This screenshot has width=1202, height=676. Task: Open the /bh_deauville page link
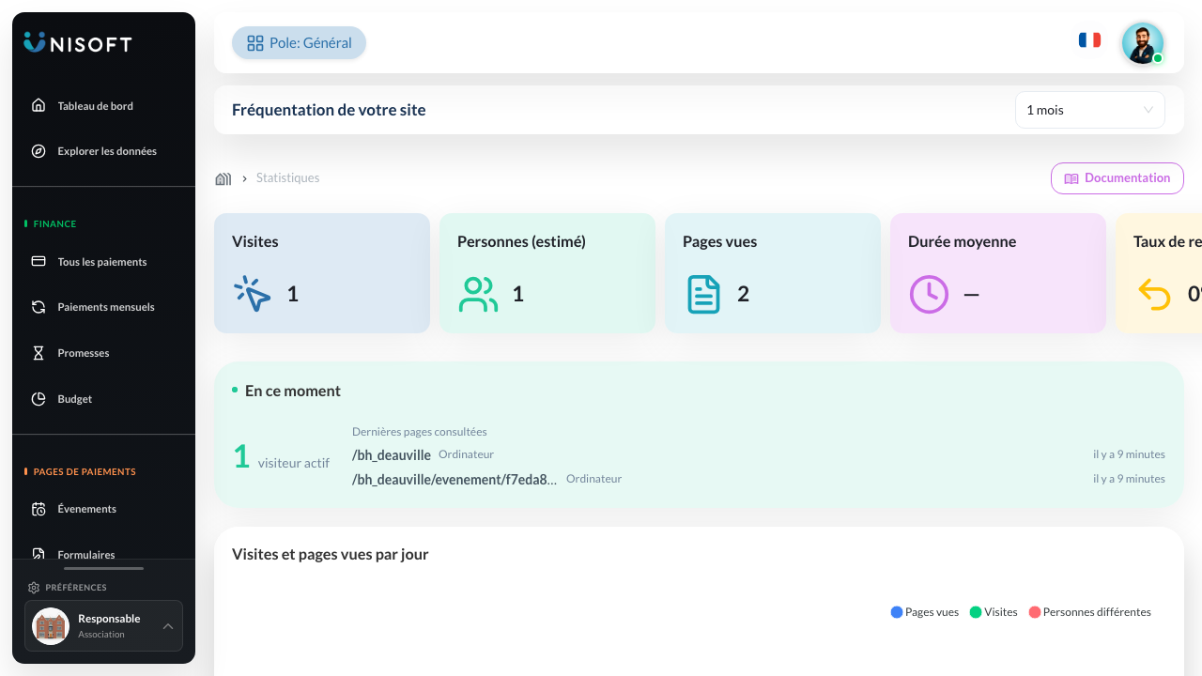coord(392,455)
